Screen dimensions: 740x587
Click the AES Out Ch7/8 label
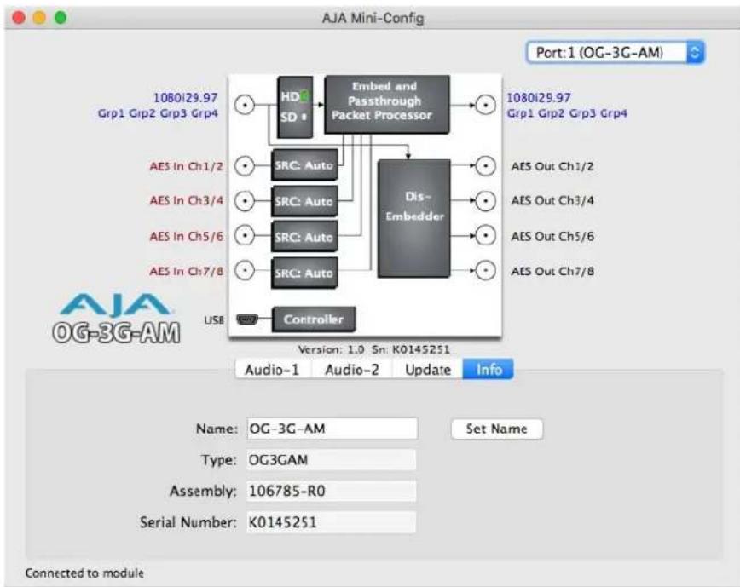[x=552, y=272]
